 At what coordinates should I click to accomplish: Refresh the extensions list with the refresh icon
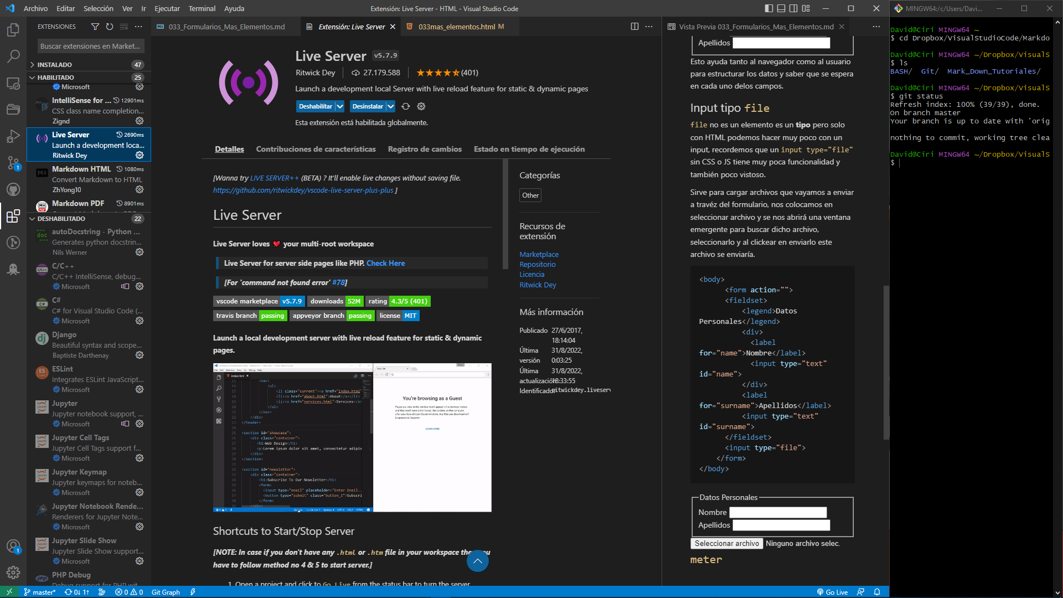pos(109,27)
